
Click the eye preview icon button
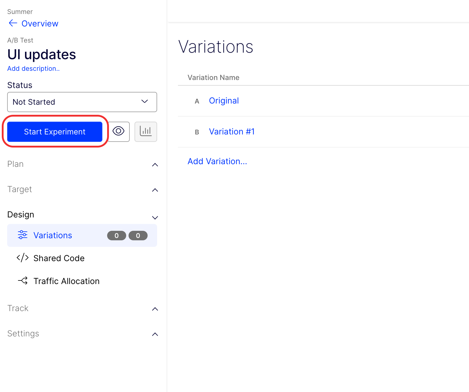point(118,131)
